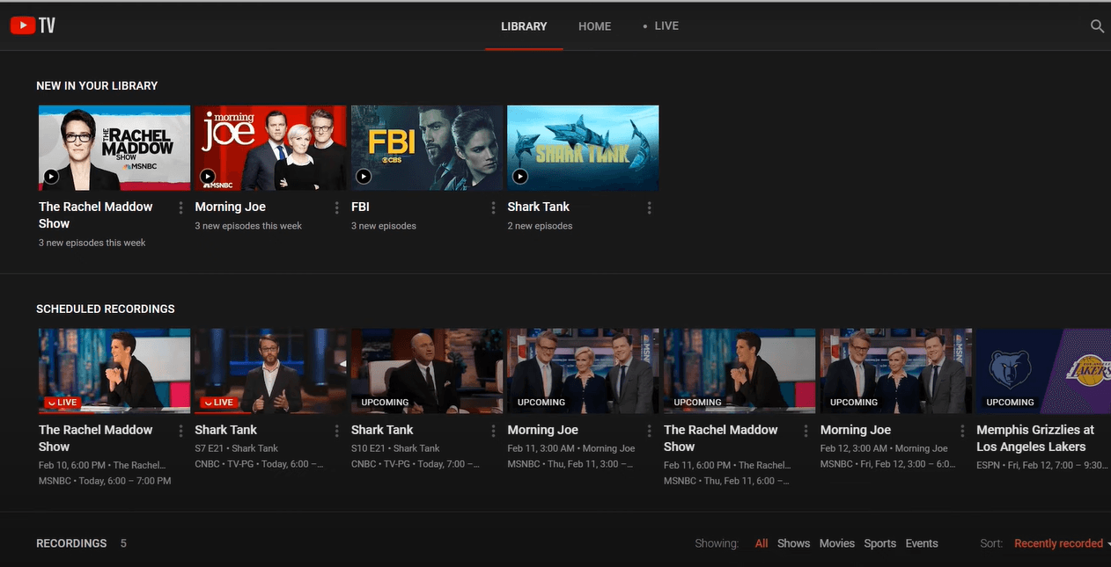Open The Rachel Maddow Show library thumbnail

(114, 148)
